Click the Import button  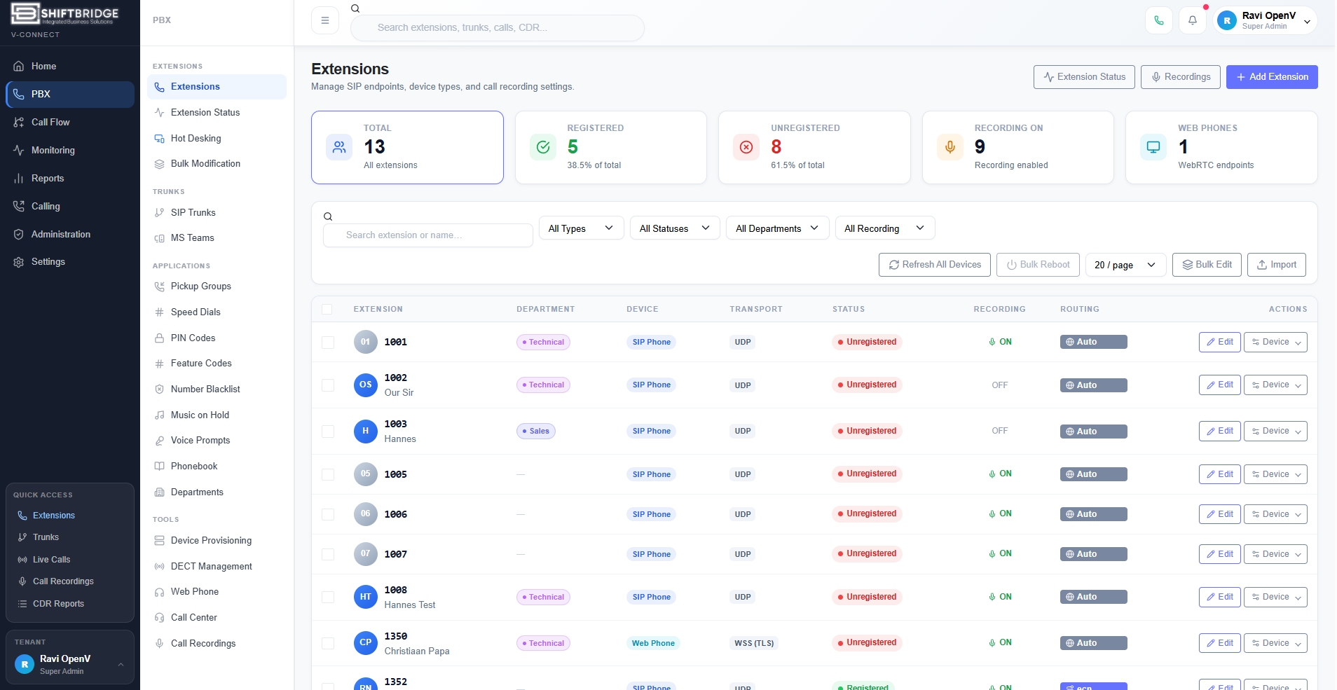tap(1276, 265)
